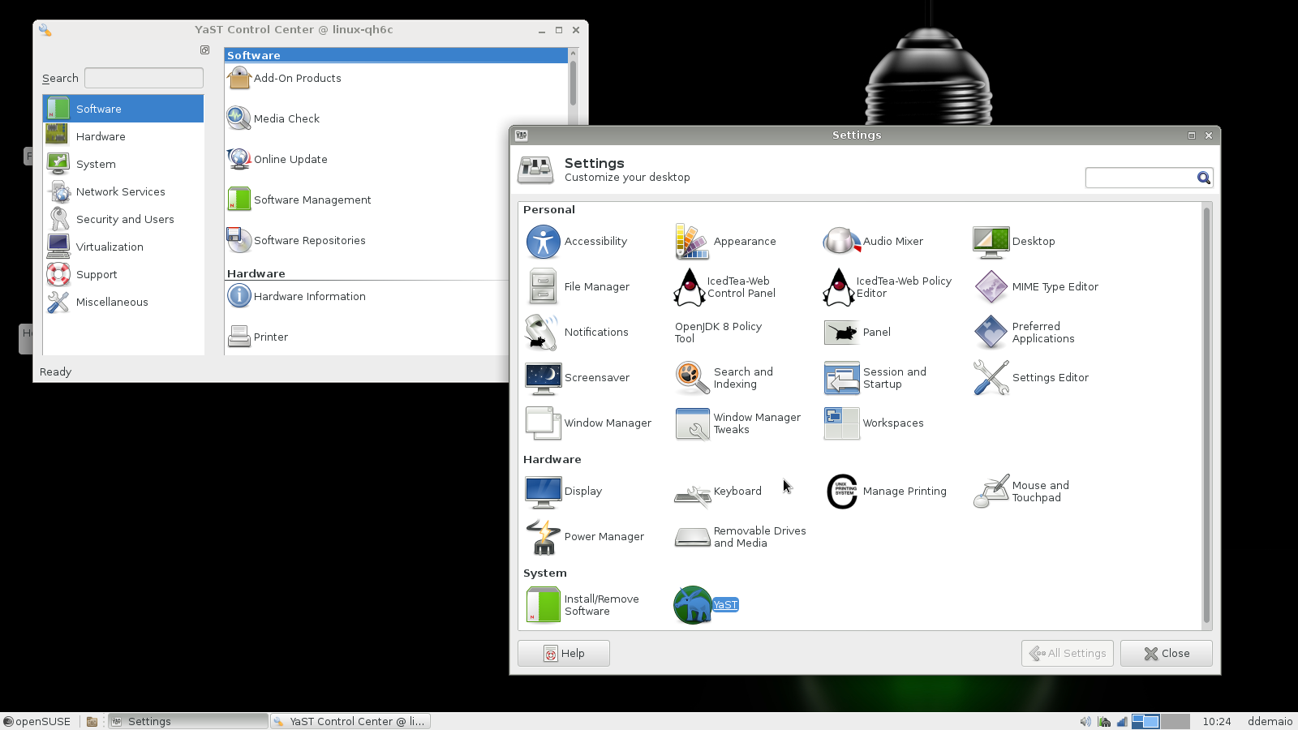Open the Audio Mixer
The height and width of the screenshot is (730, 1298).
[841, 242]
